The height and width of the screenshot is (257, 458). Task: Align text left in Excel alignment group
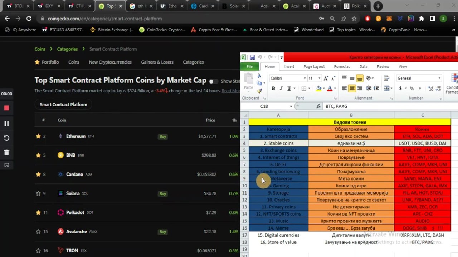344,88
